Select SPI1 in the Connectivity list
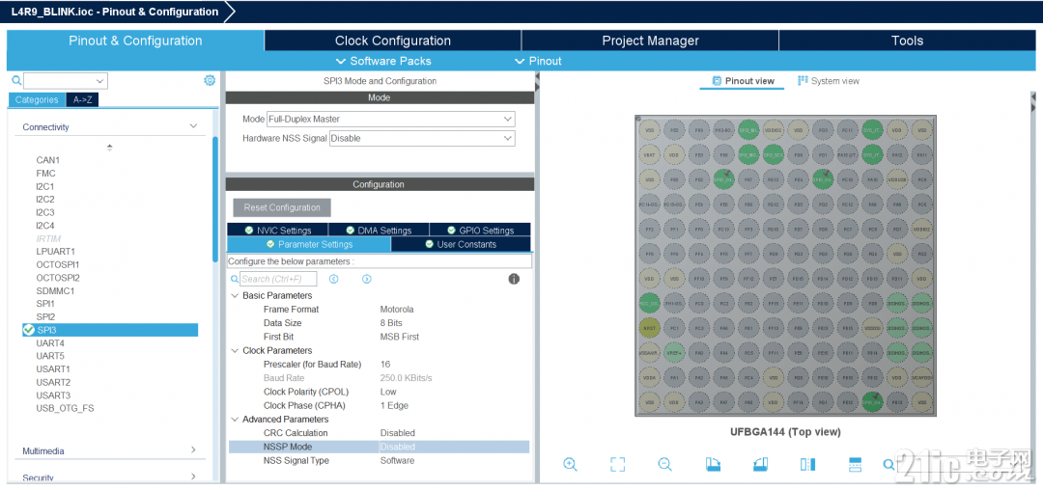1043x490 pixels. (45, 304)
